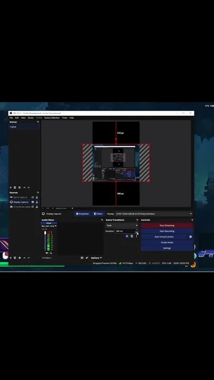Toggle visibility of Game Capture source
Screen dimensions: 214x380
pos(33,197)
